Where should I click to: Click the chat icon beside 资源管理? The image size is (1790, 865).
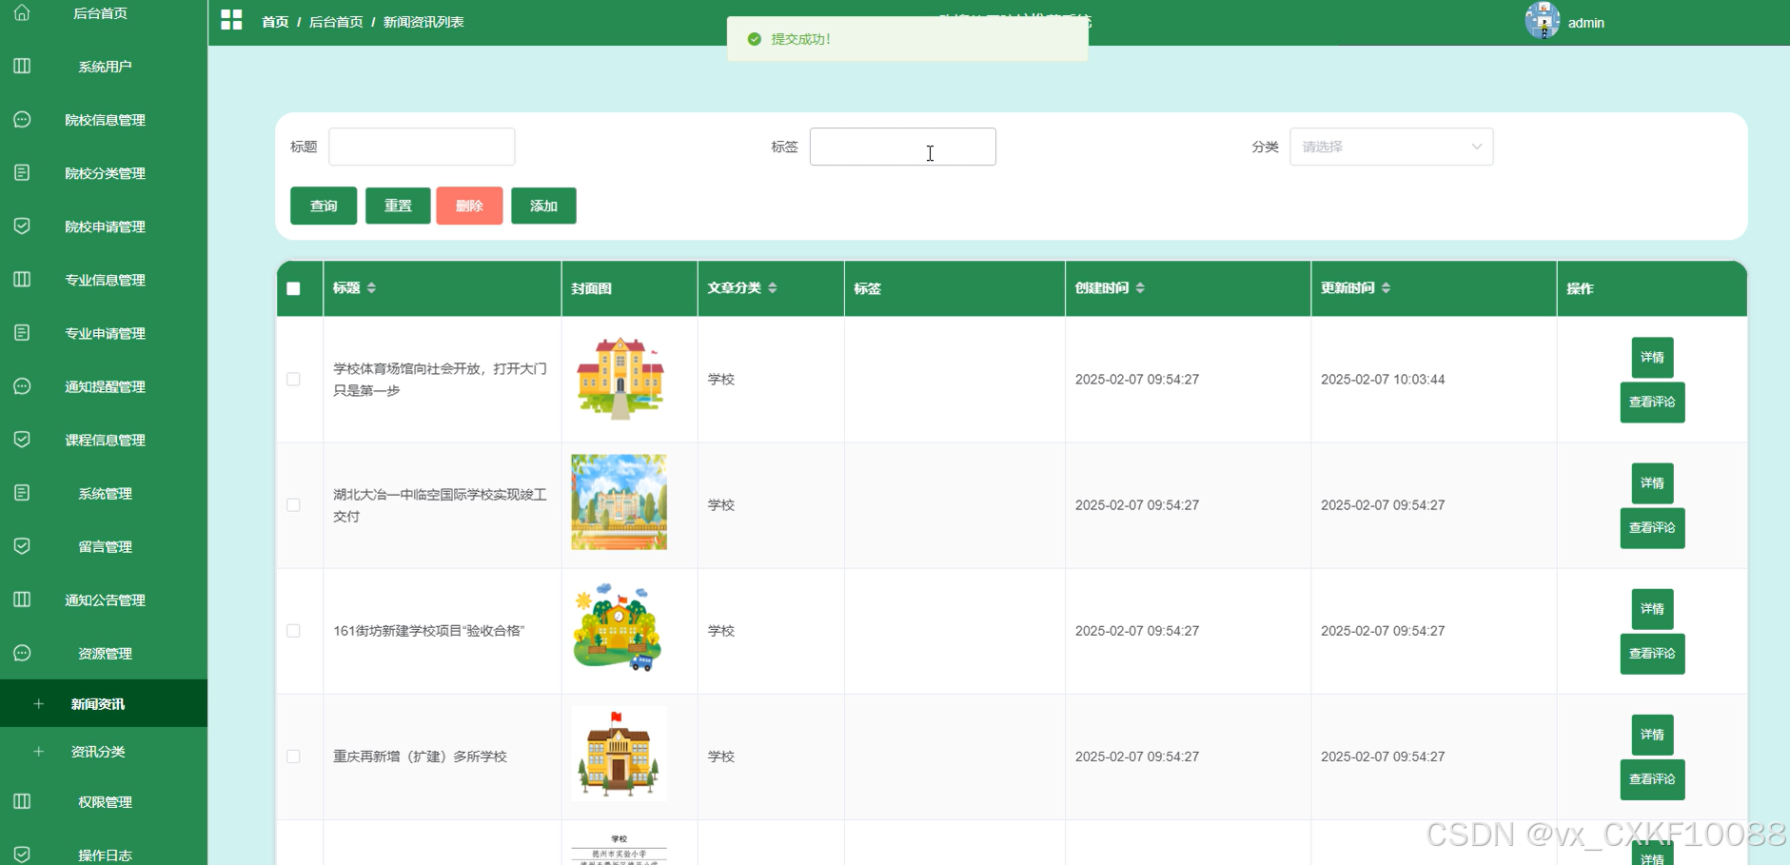click(x=22, y=653)
